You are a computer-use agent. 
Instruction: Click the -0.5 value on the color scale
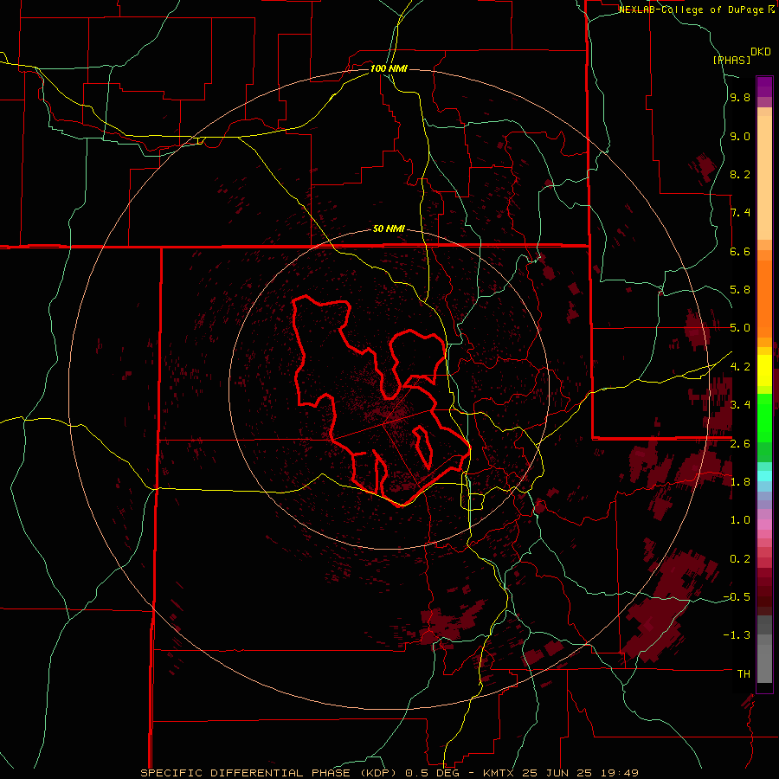(x=737, y=596)
